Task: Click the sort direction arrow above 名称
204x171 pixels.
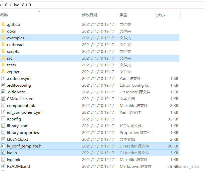Action: coord(39,12)
